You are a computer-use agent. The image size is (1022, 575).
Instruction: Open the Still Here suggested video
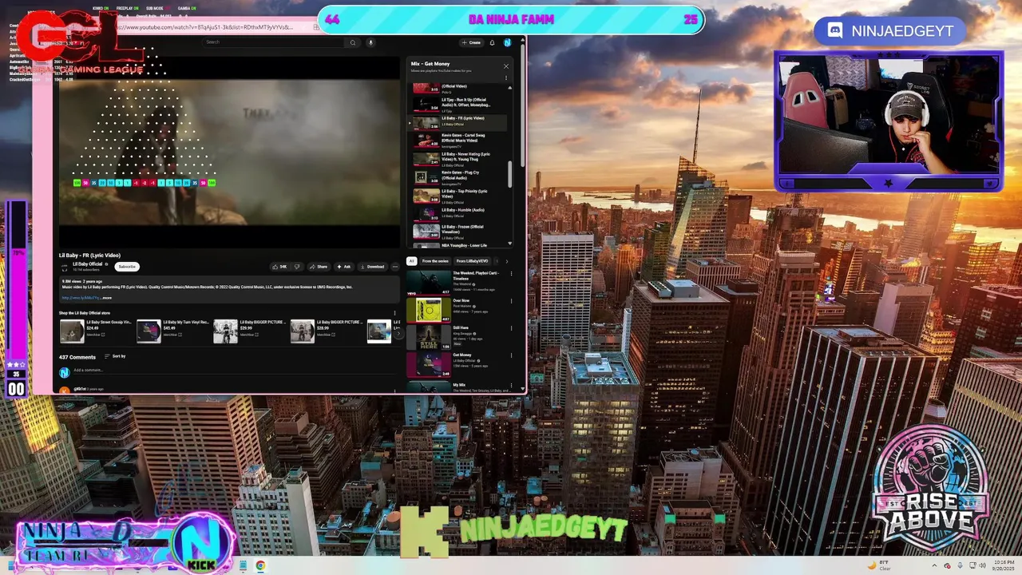457,337
